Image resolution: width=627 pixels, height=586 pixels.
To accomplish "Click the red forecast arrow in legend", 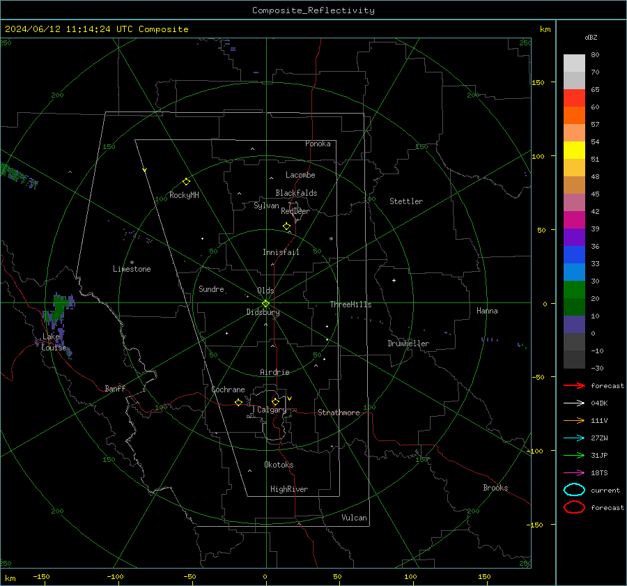I will 574,385.
